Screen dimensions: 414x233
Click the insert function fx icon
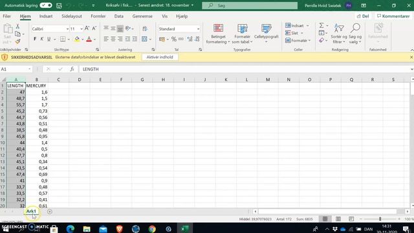click(x=72, y=69)
